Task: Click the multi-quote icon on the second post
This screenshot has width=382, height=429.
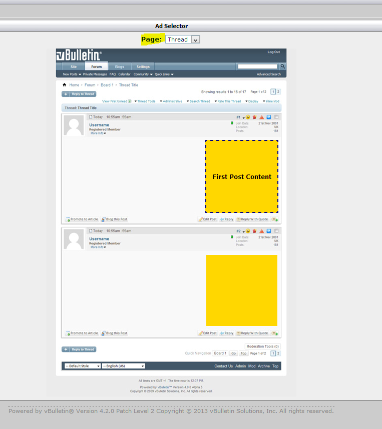Action: (x=274, y=333)
